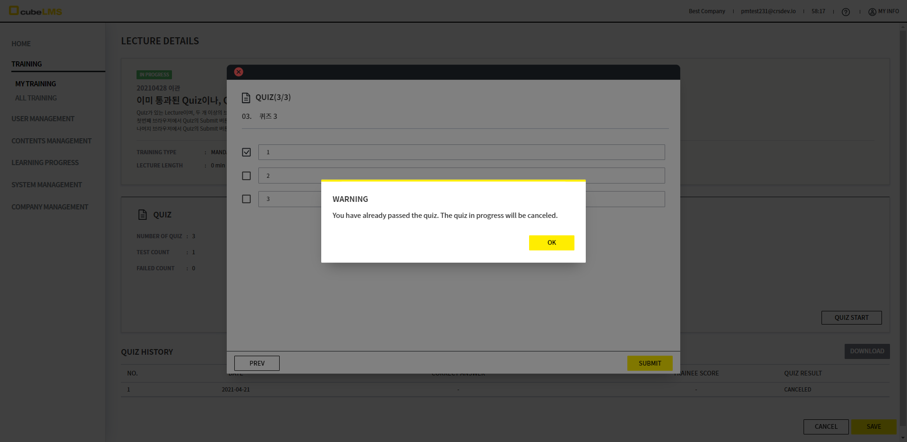Click the MY INFO user icon
The image size is (907, 442).
point(872,12)
